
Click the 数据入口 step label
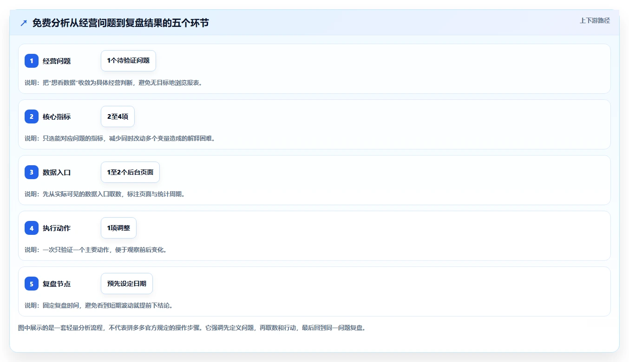click(x=57, y=172)
